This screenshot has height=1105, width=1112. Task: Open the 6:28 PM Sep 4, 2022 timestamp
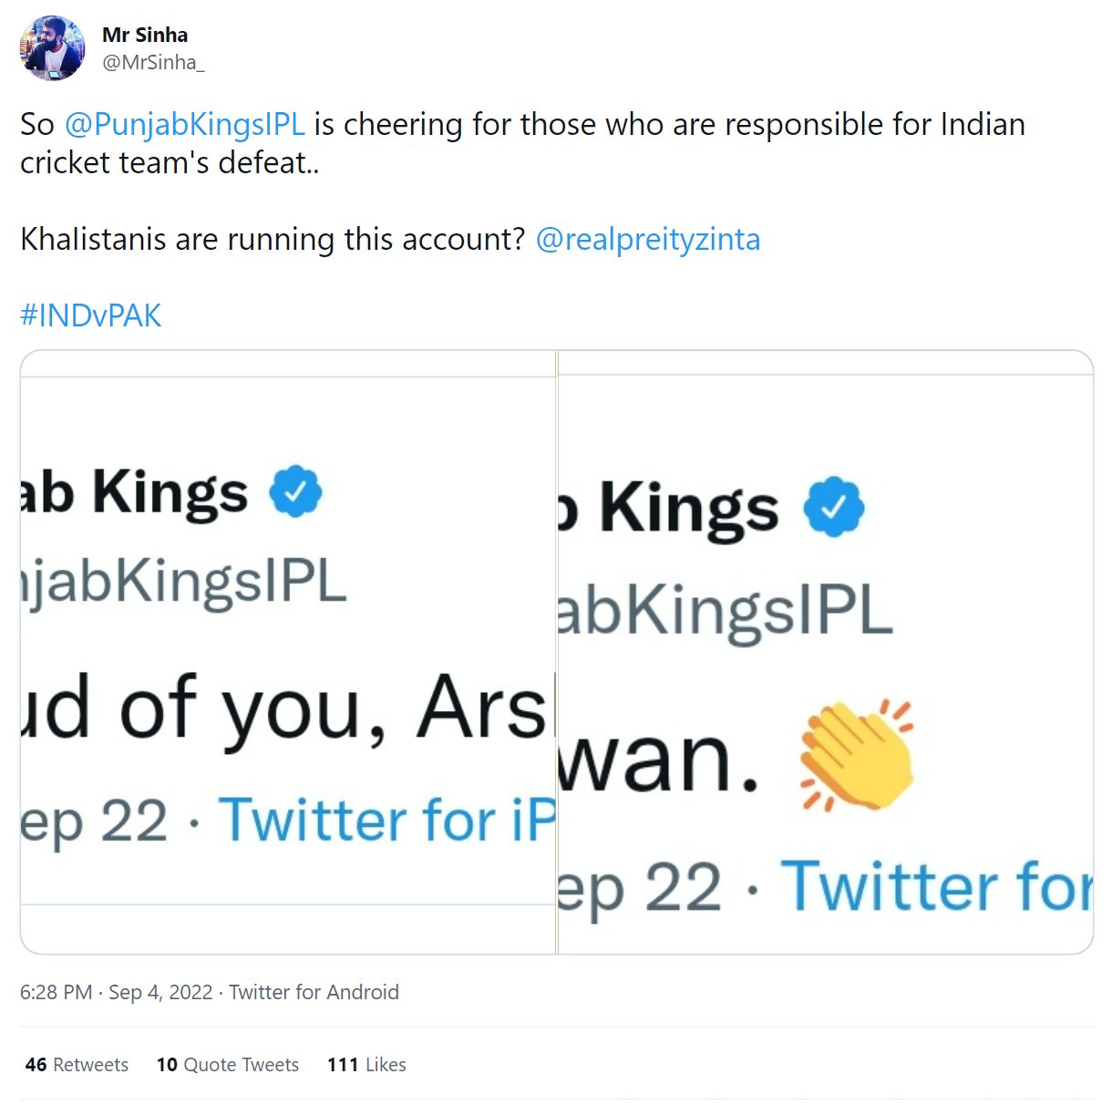click(x=116, y=992)
